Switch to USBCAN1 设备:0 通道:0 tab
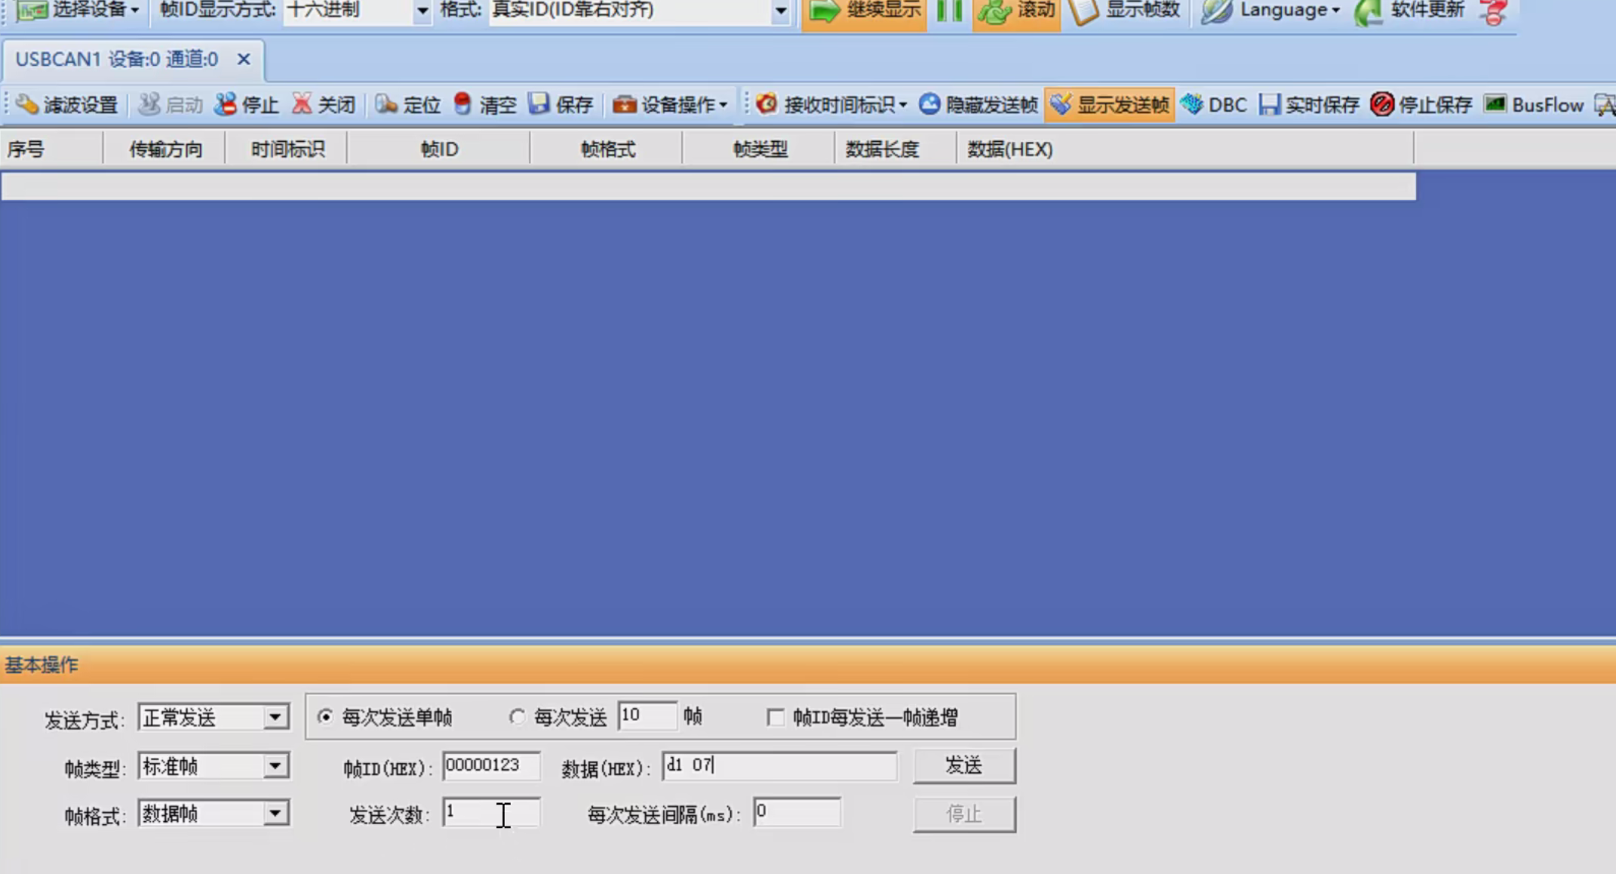Image resolution: width=1616 pixels, height=874 pixels. pos(117,60)
